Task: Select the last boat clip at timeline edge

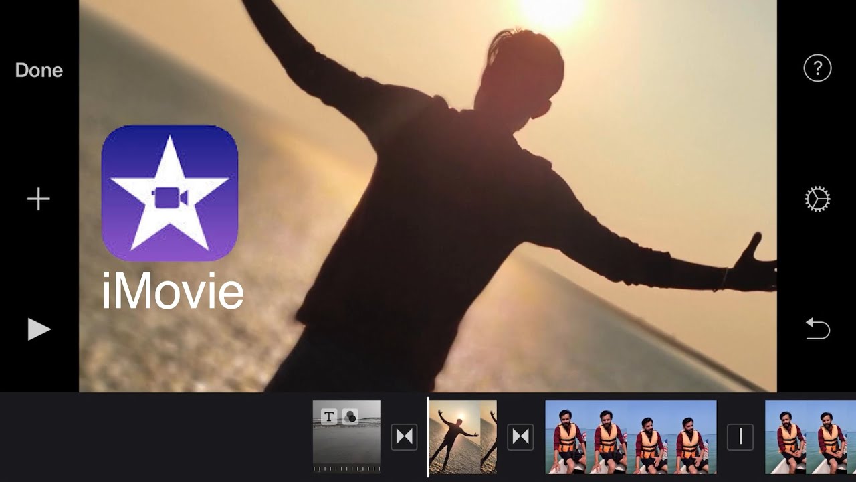Action: (x=811, y=437)
